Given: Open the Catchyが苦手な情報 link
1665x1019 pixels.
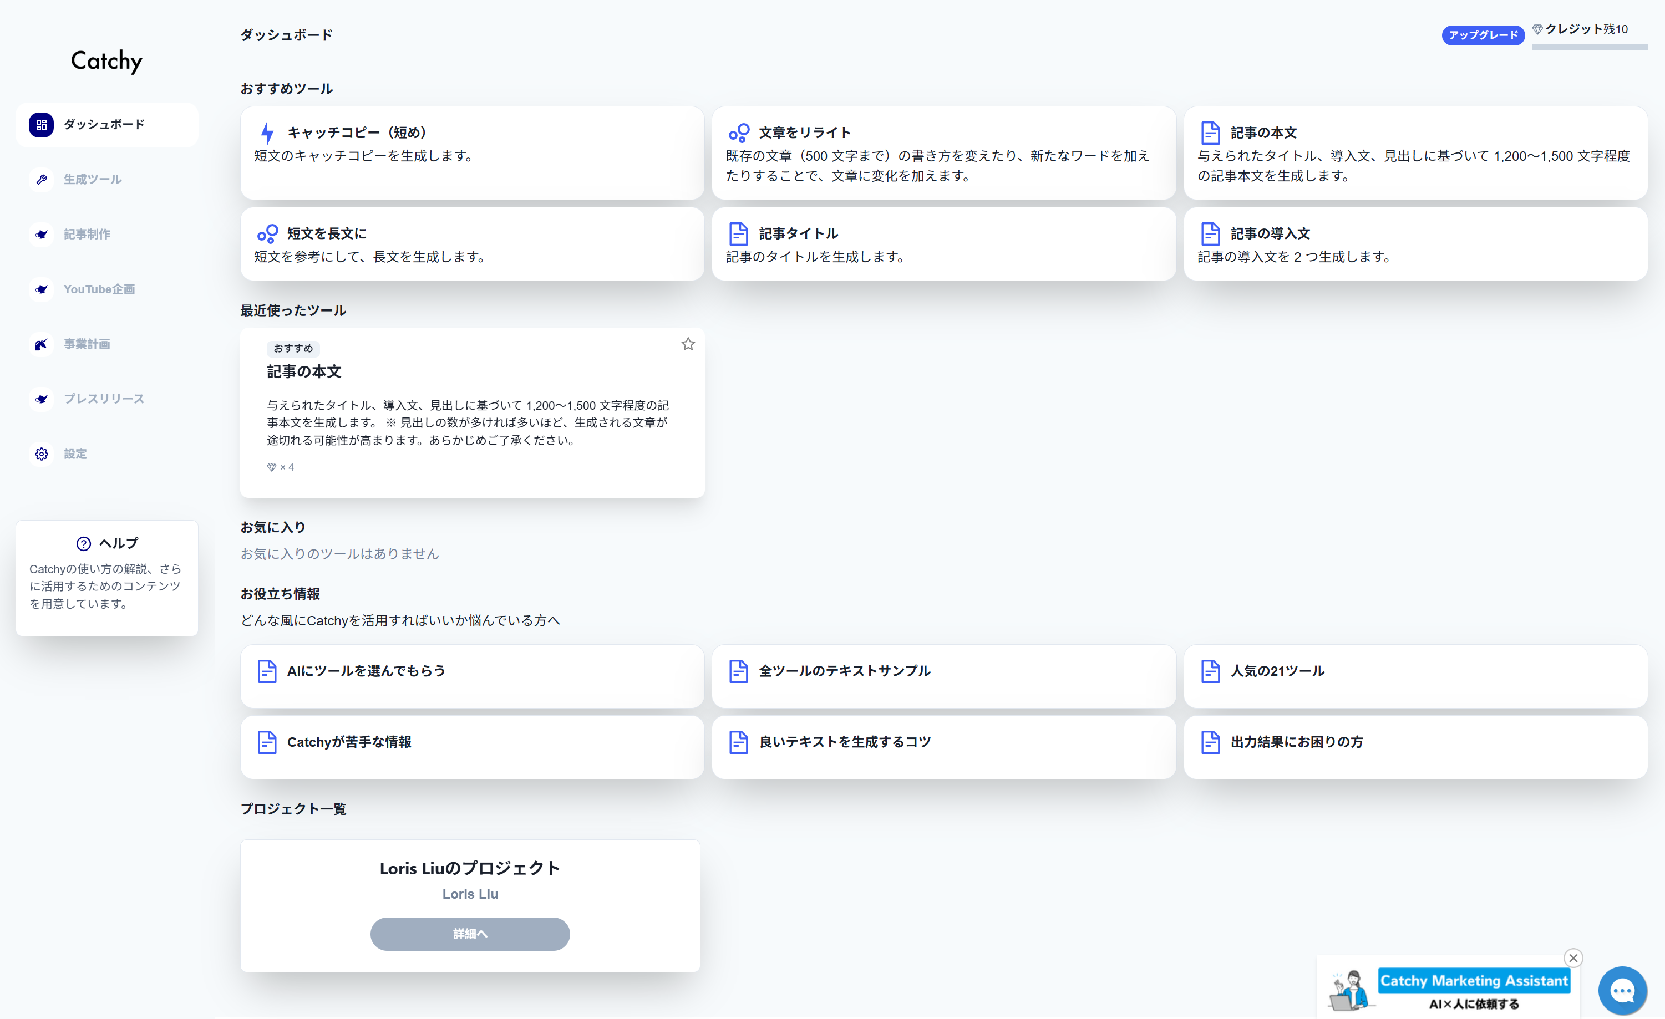Looking at the screenshot, I should [x=473, y=747].
